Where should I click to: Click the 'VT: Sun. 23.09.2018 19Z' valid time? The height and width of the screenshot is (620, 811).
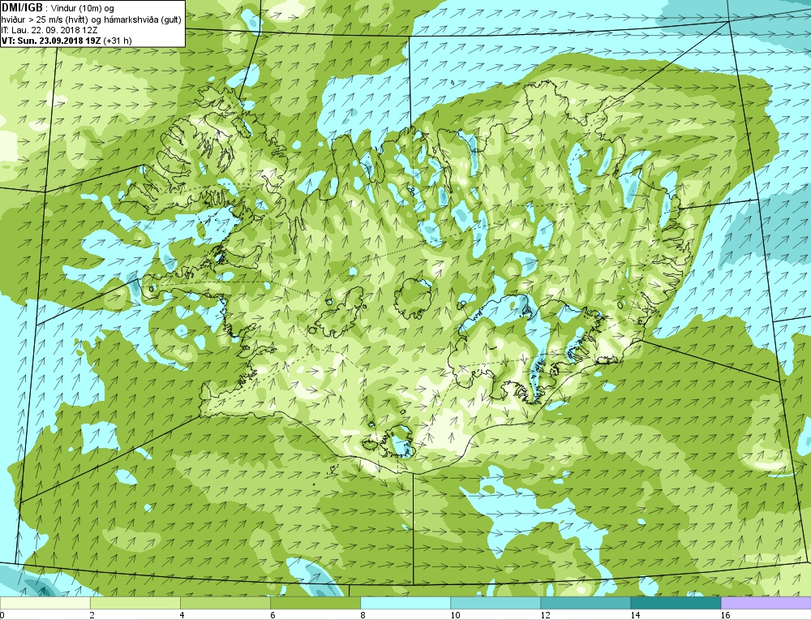[51, 41]
